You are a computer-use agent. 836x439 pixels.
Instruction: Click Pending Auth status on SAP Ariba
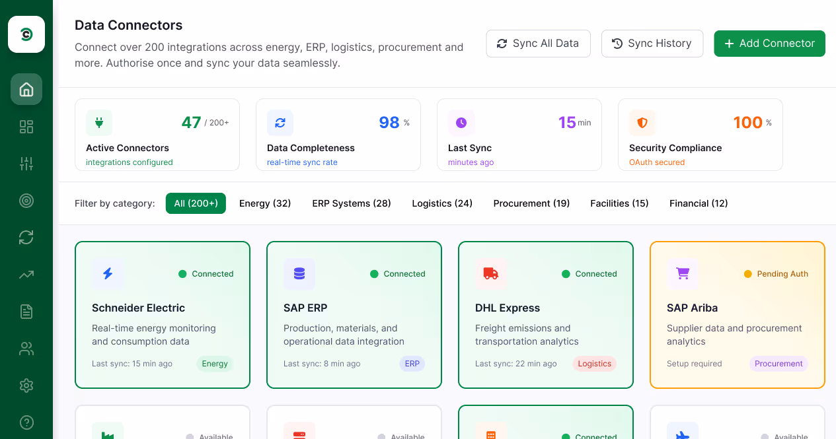click(776, 274)
